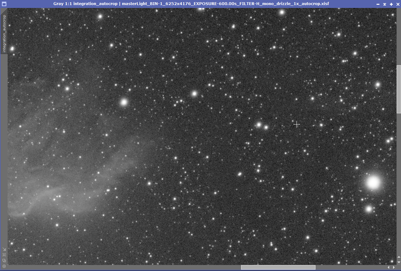This screenshot has height=271, width=401.
Task: Click the concentric circles icon at sidebar bottom
Action: pyautogui.click(x=4, y=266)
